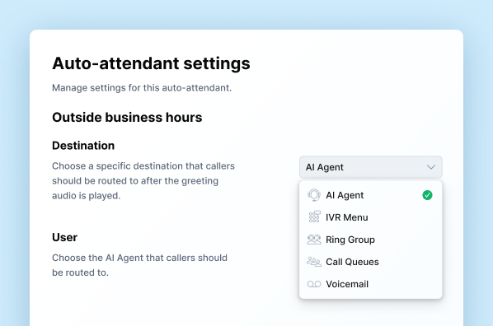Pick Call Queues from the list
Image resolution: width=493 pixels, height=326 pixels.
pos(371,262)
